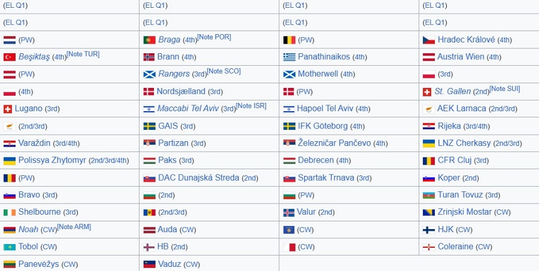Image resolution: width=539 pixels, height=271 pixels.
Task: Click the Portugal flag beside Braga
Action: click(x=149, y=40)
